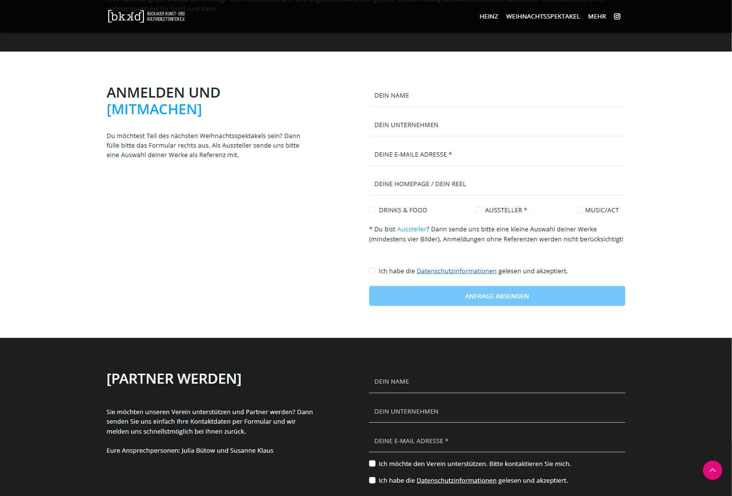This screenshot has width=732, height=496.
Task: Open the Instagram icon in header
Action: pyautogui.click(x=617, y=17)
